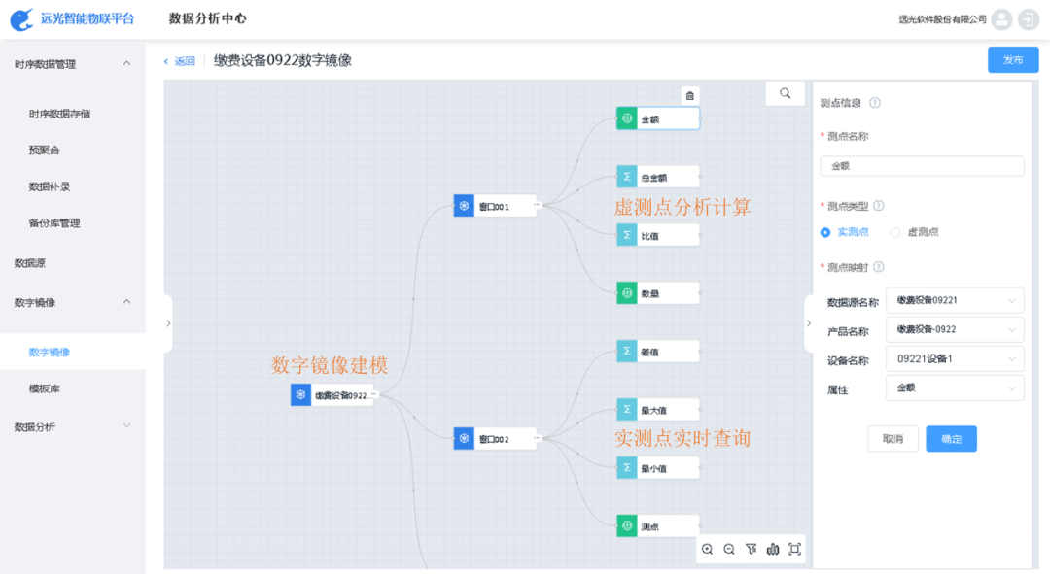The image size is (1050, 574).
Task: Open the search magnifier above the canvas
Action: [x=785, y=93]
